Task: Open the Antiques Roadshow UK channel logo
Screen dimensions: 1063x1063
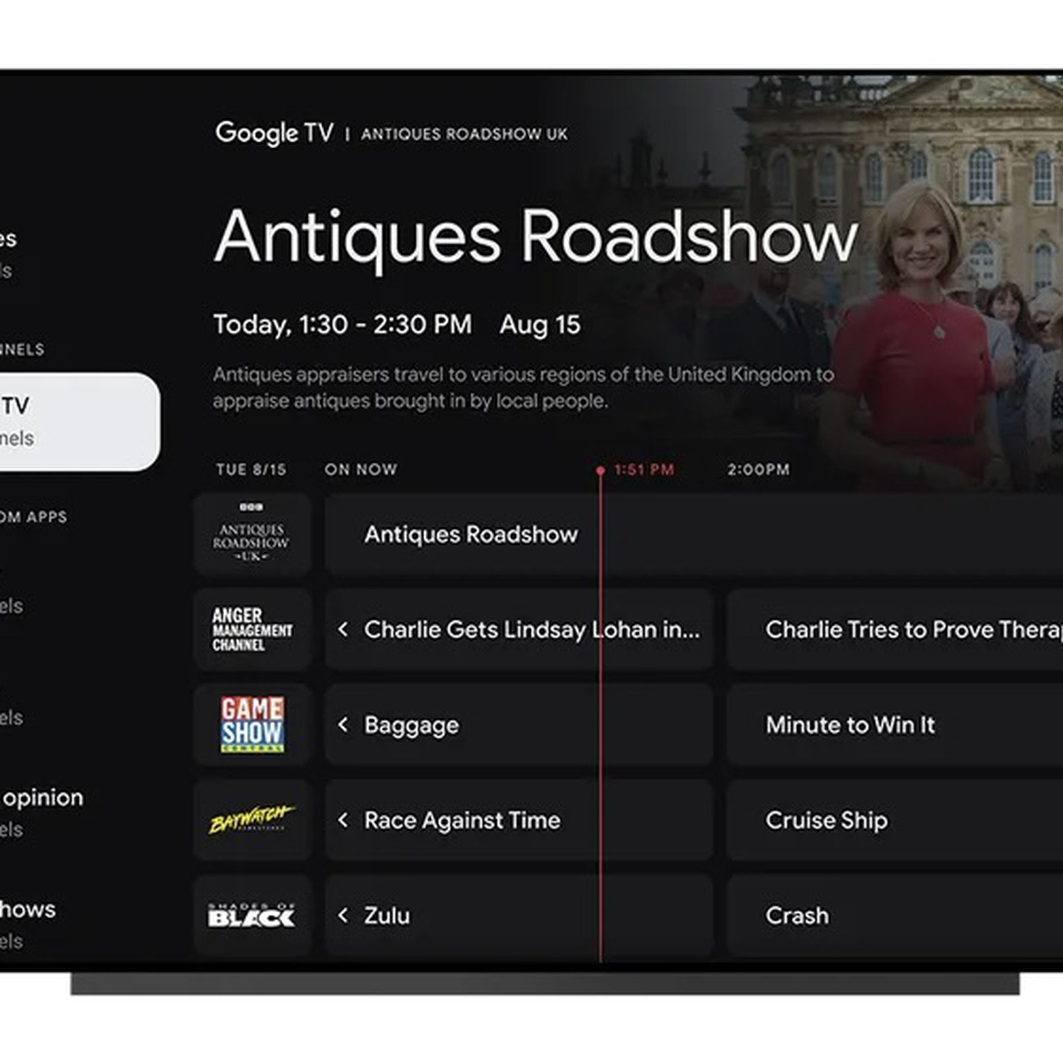Action: [252, 534]
